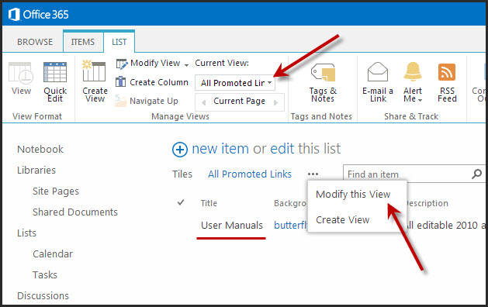Open Site Pages library
The image size is (488, 307).
pos(56,191)
